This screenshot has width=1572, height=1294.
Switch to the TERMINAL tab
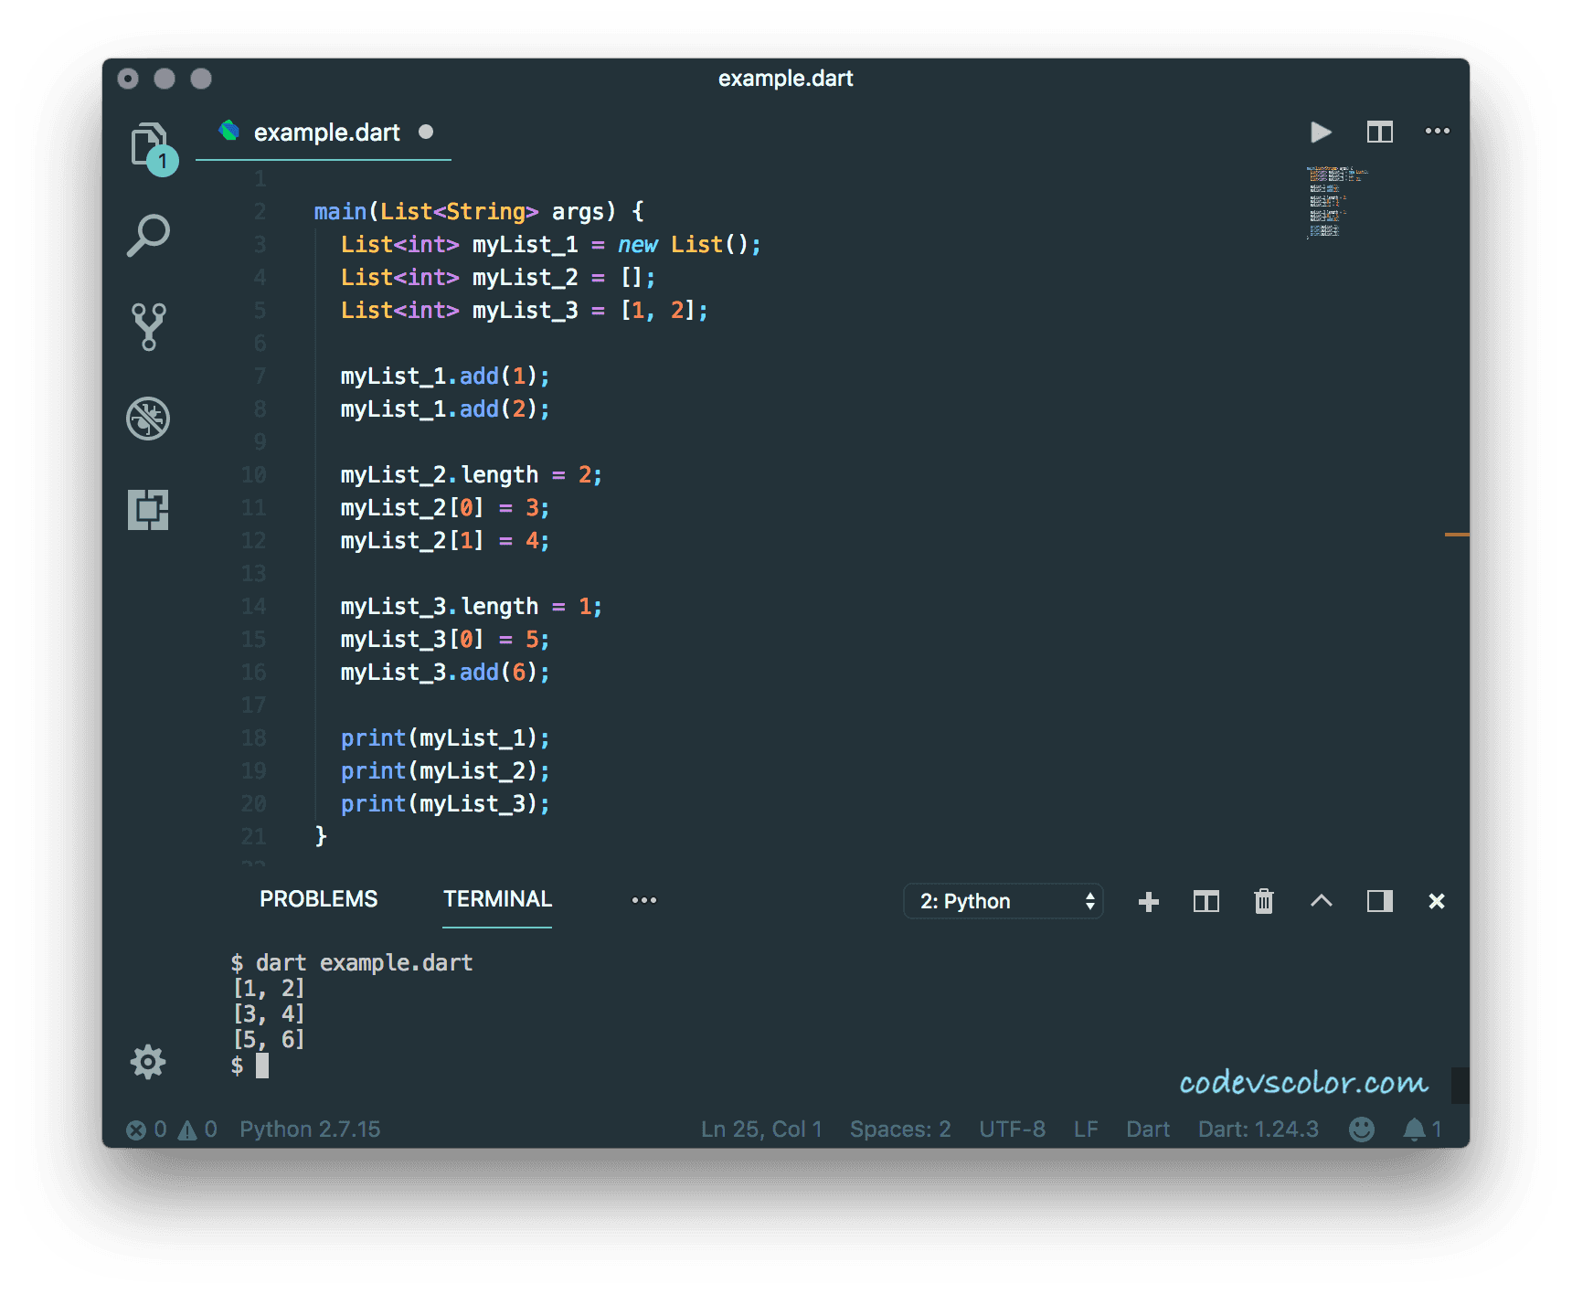497,899
